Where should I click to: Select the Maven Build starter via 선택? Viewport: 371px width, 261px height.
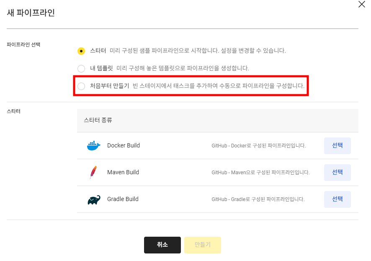point(338,172)
